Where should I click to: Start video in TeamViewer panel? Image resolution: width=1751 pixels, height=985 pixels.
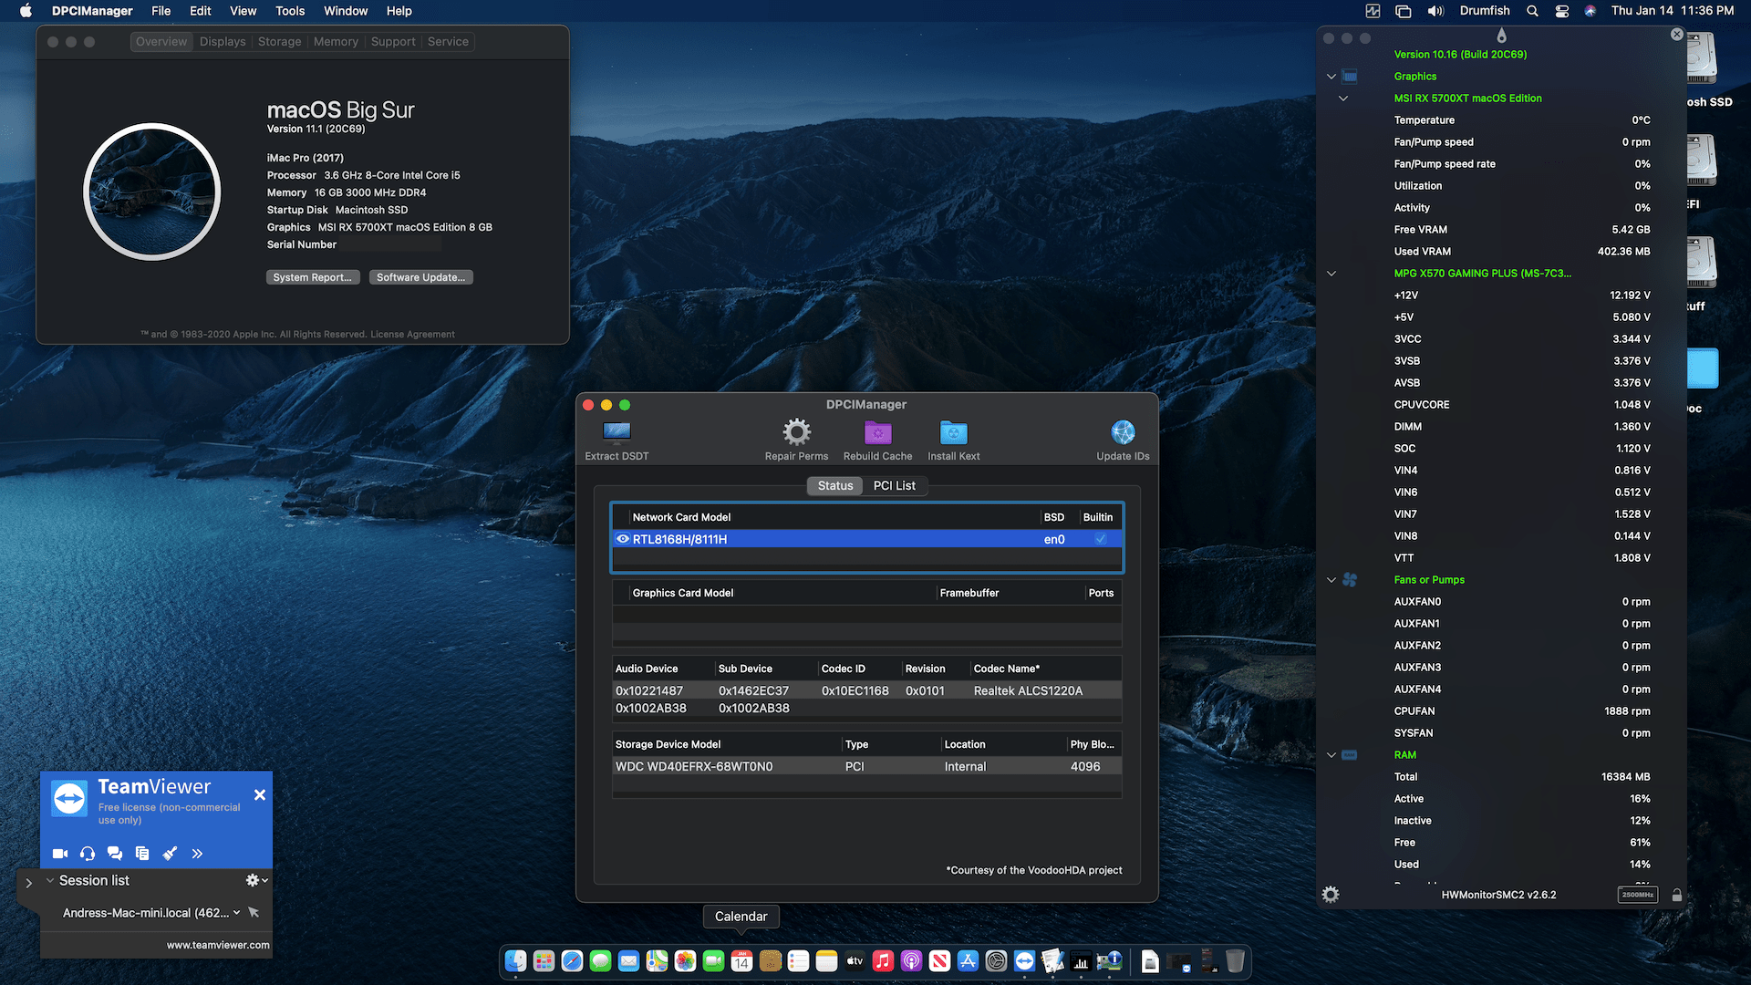click(60, 854)
